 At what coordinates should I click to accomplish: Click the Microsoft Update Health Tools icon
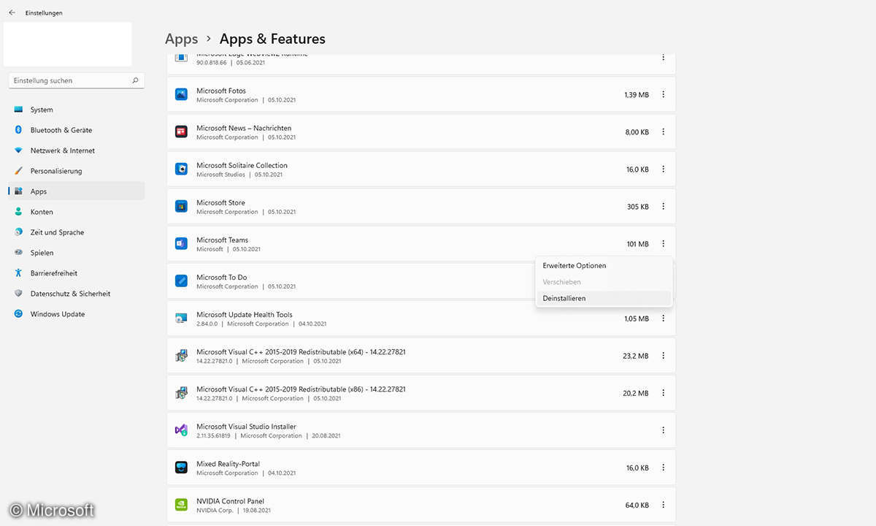point(181,319)
